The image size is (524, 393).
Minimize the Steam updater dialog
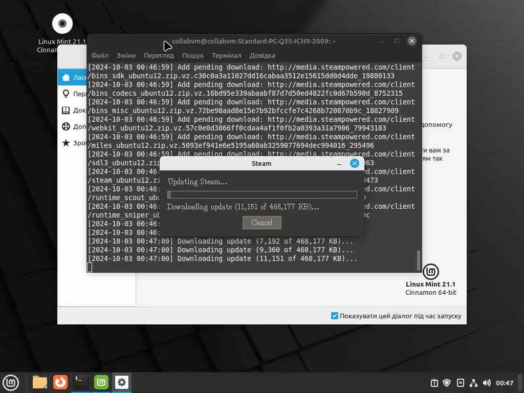[x=339, y=164]
